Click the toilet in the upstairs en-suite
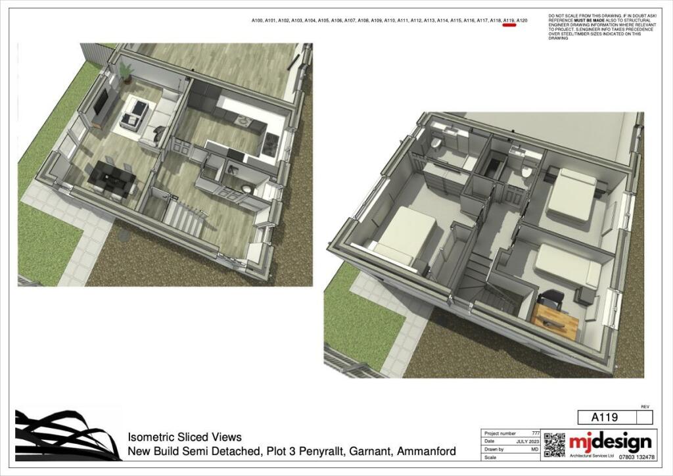673x476 pixels. pyautogui.click(x=436, y=144)
